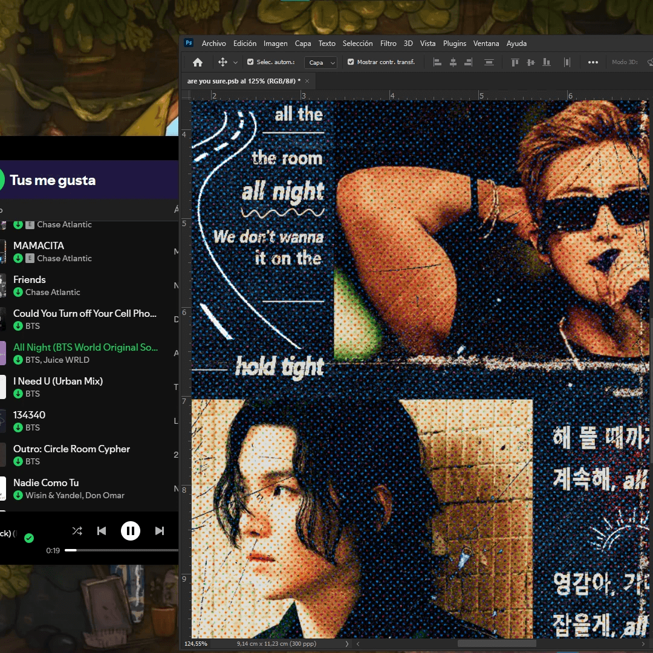Viewport: 653px width, 653px height.
Task: Align vertical centers icon
Action: point(531,62)
